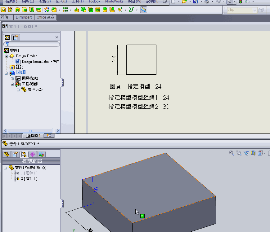Select the Mirror feature tool
The height and width of the screenshot is (232, 270).
point(112,10)
